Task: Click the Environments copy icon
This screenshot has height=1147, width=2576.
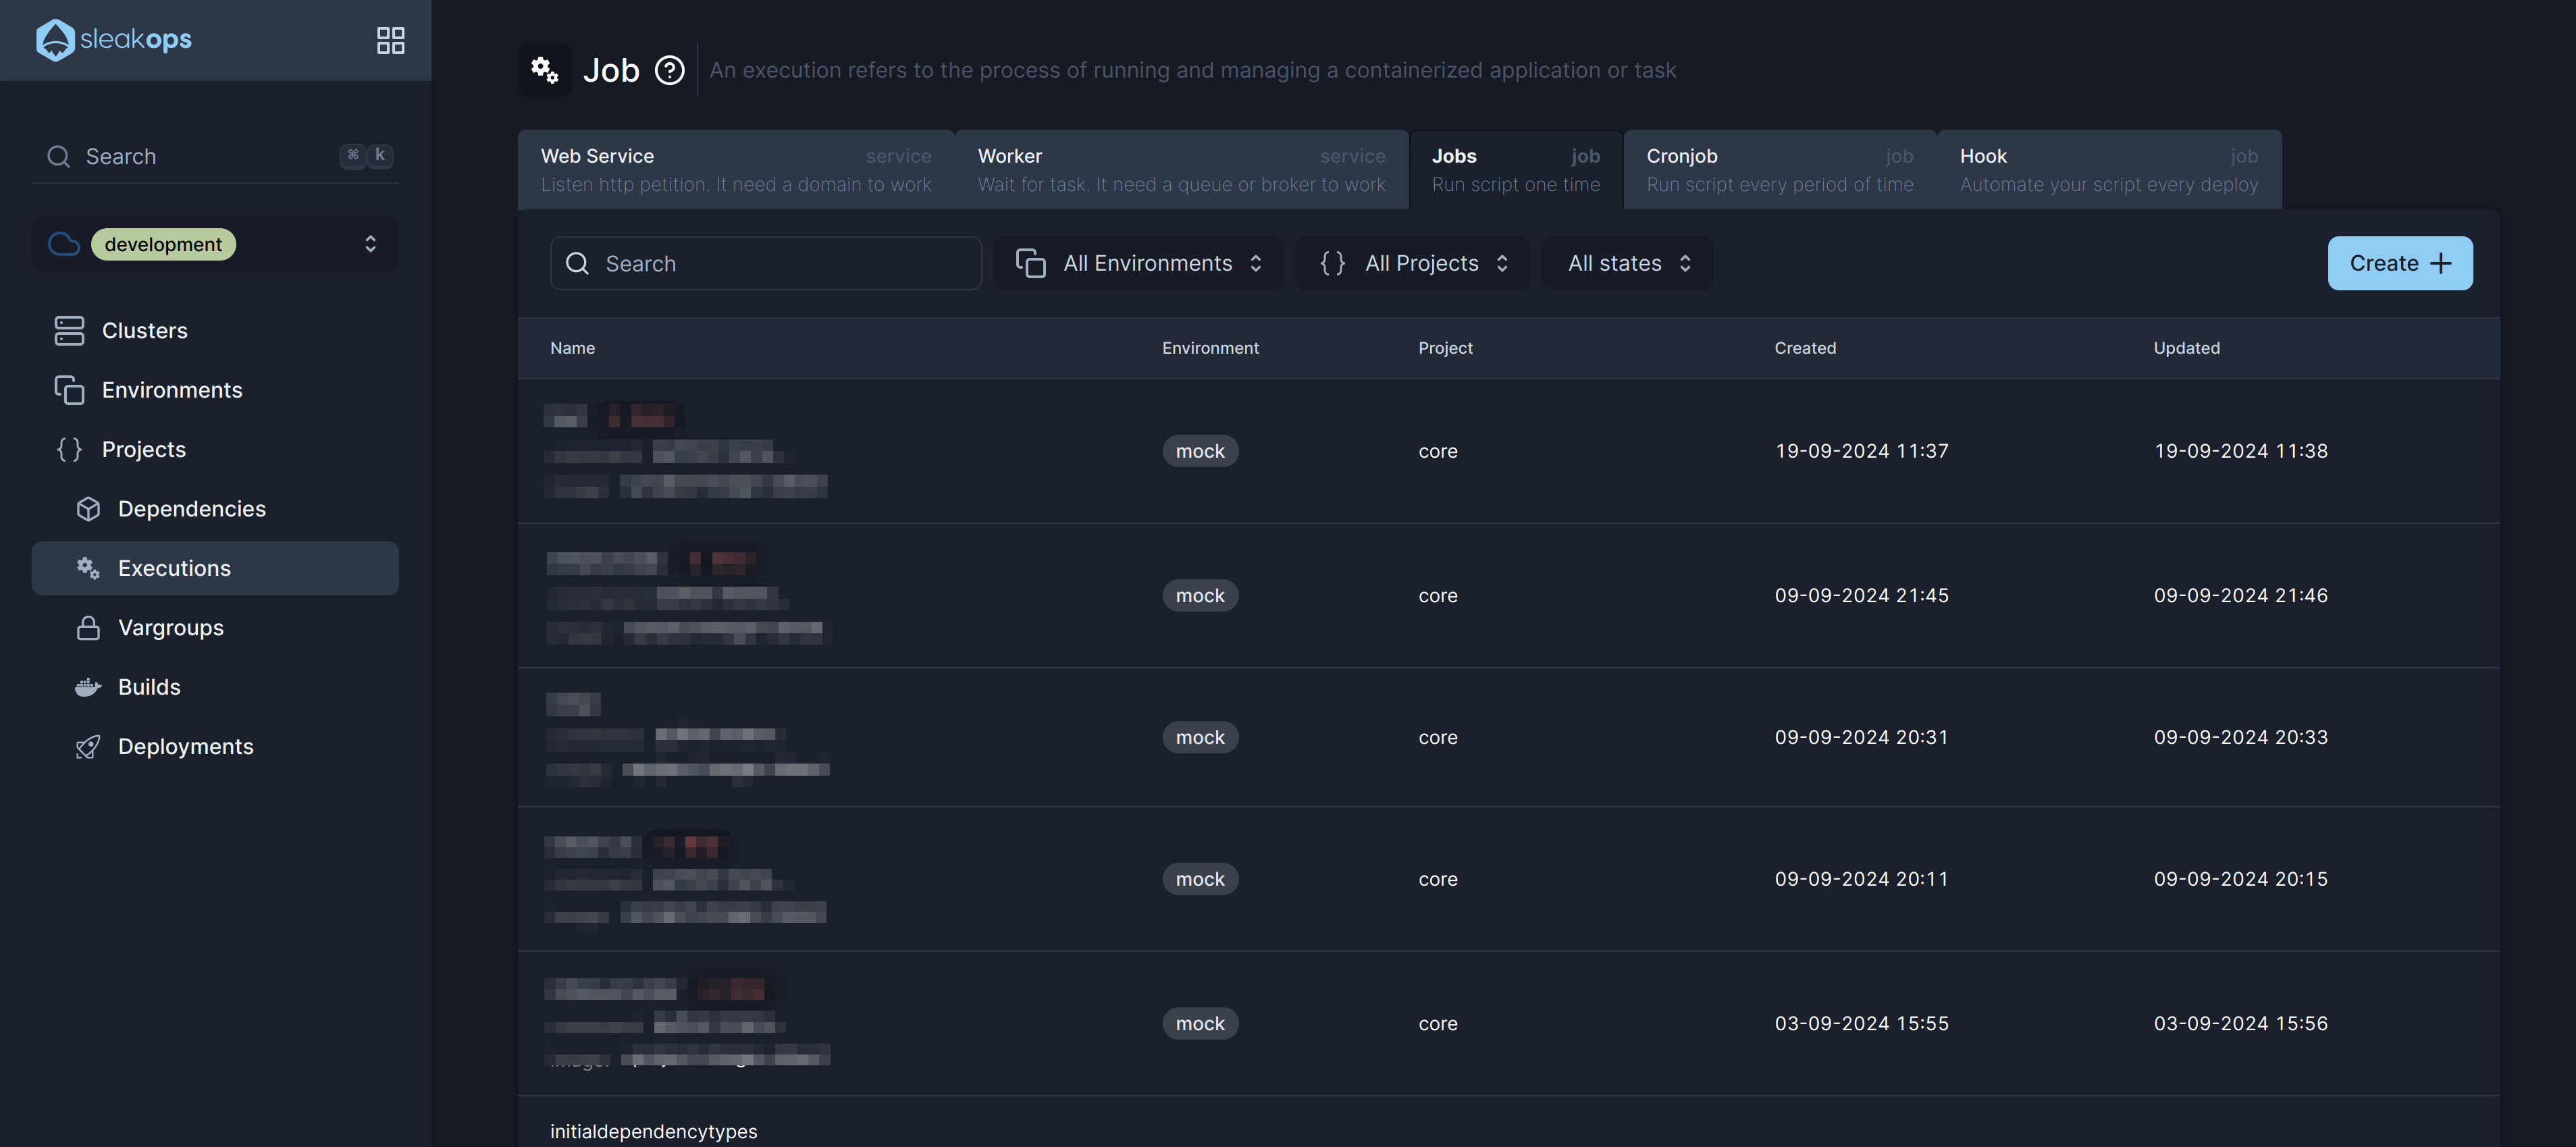Action: tap(69, 390)
